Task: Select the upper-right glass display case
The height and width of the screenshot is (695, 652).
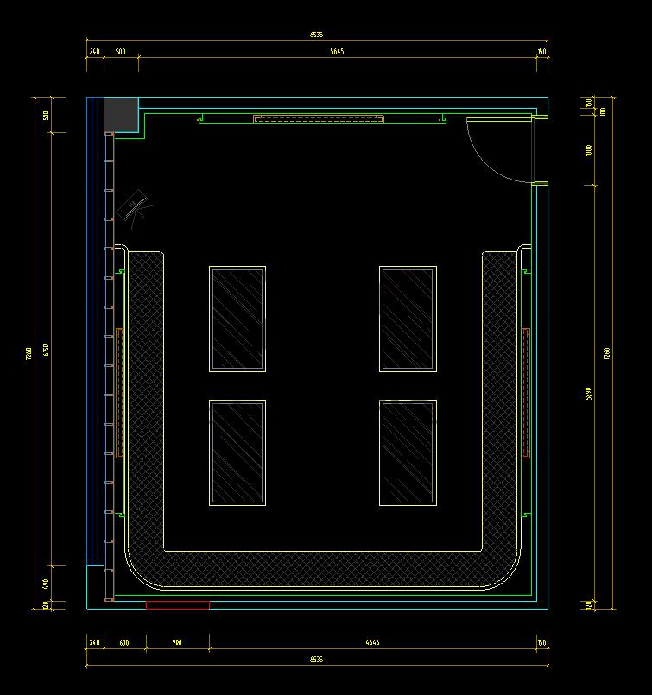Action: [408, 319]
